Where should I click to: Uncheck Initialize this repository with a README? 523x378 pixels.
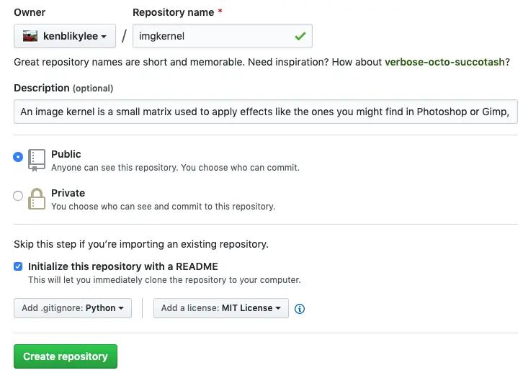click(19, 266)
